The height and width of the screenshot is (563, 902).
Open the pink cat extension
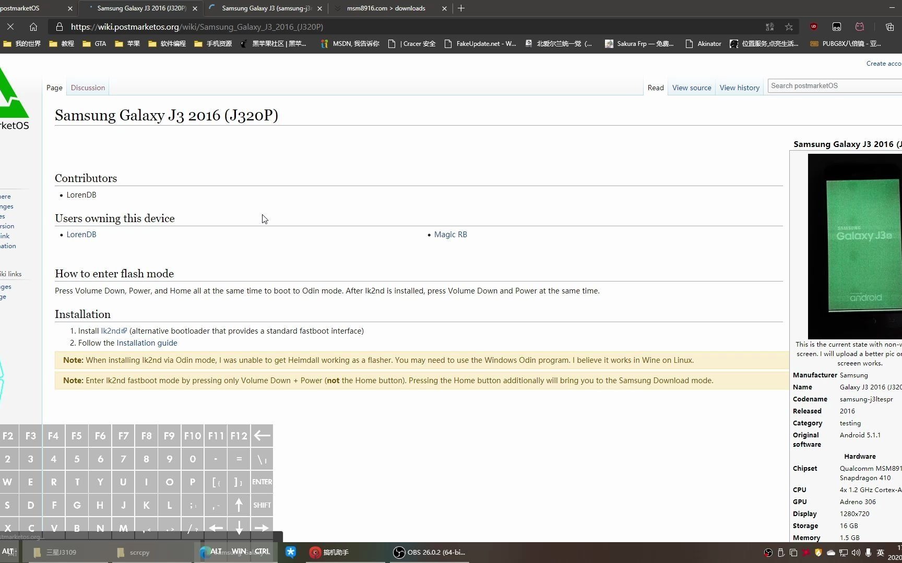[x=860, y=27]
